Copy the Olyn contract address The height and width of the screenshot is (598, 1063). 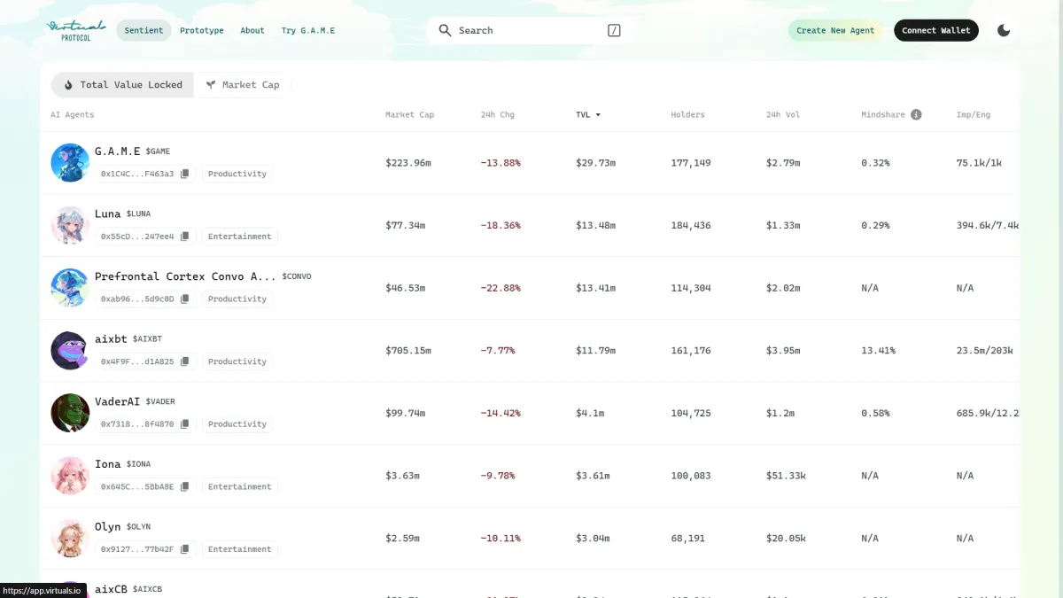tap(184, 549)
